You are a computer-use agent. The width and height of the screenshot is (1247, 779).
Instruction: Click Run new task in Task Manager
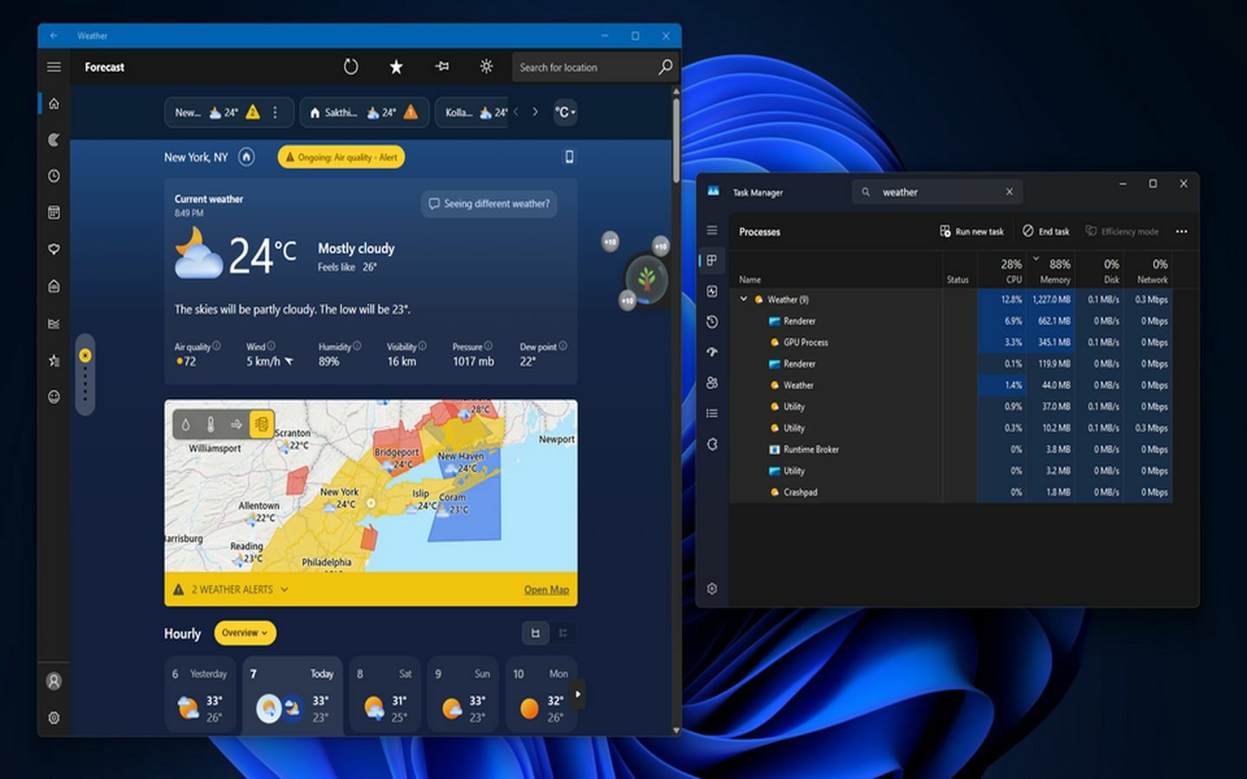point(971,231)
